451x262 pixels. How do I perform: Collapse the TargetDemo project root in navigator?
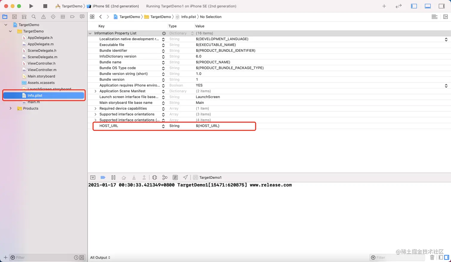pyautogui.click(x=6, y=25)
